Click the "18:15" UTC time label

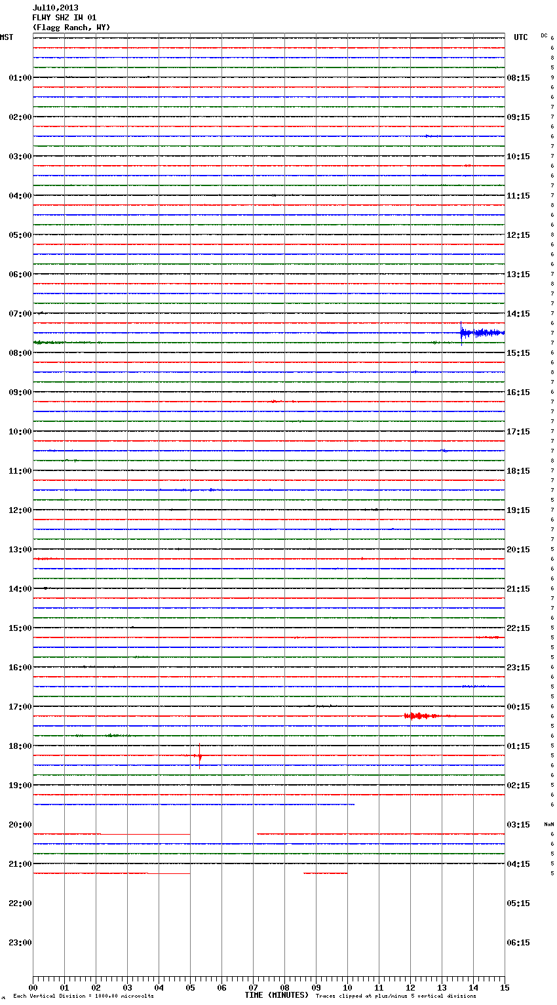click(x=518, y=471)
